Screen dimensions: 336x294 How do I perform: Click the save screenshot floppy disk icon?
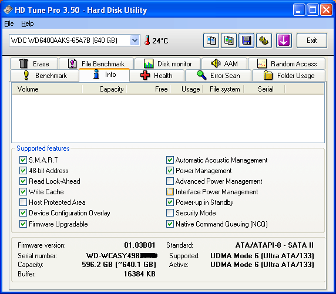click(x=247, y=40)
